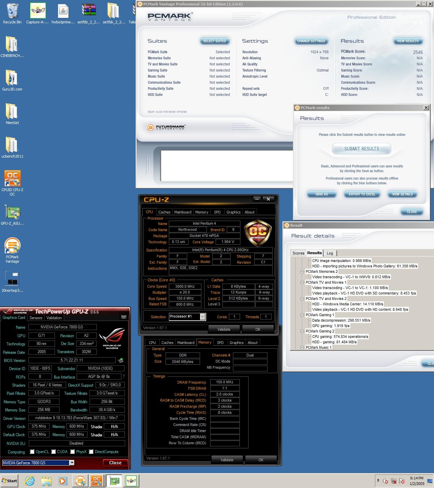Image resolution: width=434 pixels, height=488 pixels.
Task: Click OK in lower CPU-Z Memory window
Action: click(x=261, y=460)
